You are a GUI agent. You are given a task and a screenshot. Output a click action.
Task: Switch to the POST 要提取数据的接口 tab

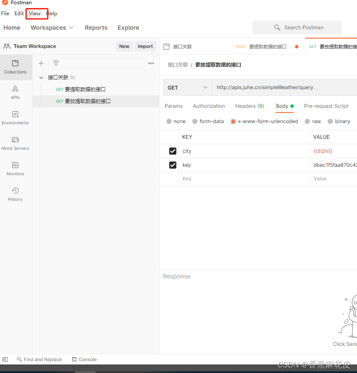[x=269, y=47]
